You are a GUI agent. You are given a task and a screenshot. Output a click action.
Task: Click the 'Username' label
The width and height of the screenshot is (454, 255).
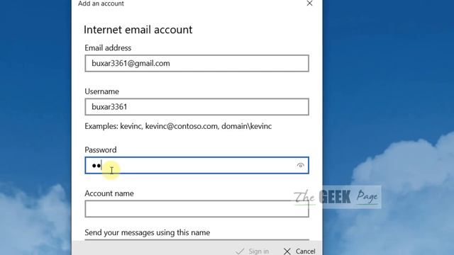[102, 91]
